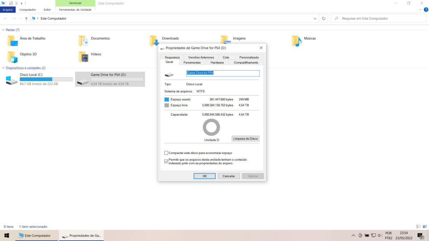Switch to the Cota tab
The width and height of the screenshot is (429, 241).
226,57
